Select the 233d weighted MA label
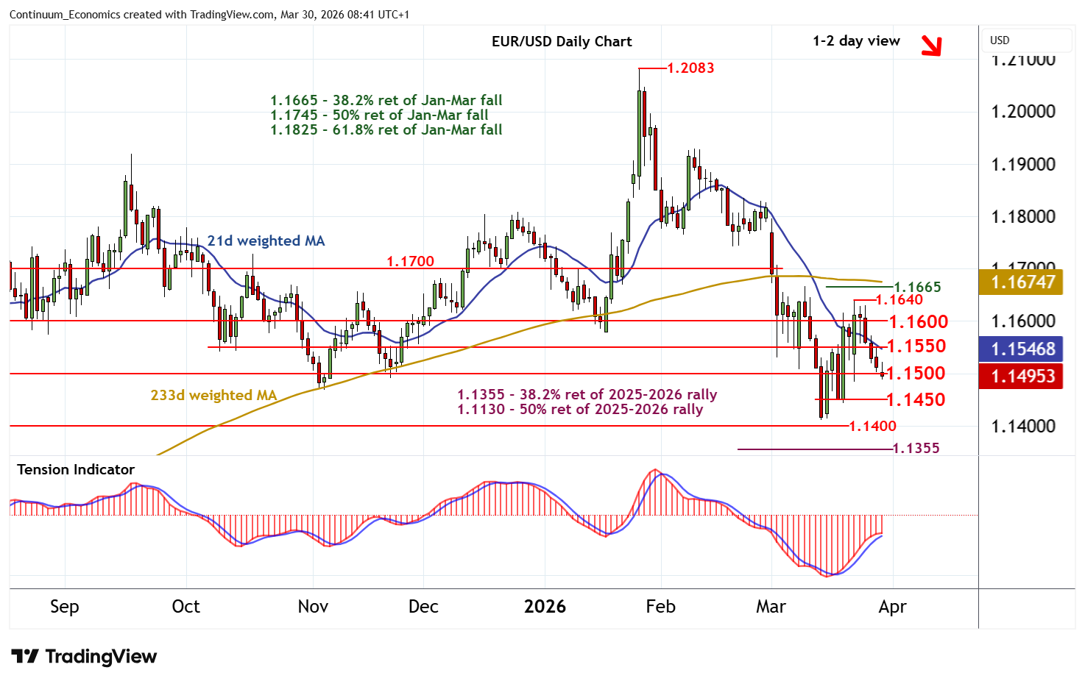Screen dimensions: 1085x684 click(x=213, y=395)
